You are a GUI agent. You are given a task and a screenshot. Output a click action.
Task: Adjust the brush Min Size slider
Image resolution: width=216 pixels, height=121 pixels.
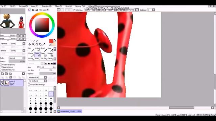tap(46, 70)
